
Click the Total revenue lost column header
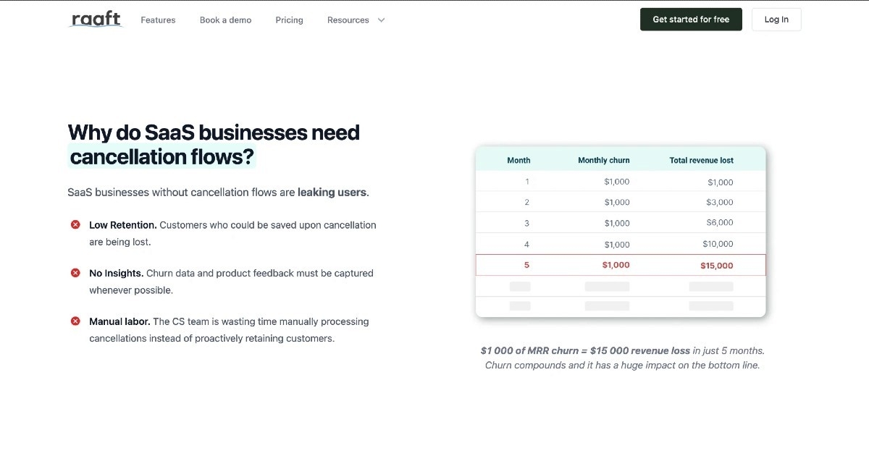(x=701, y=160)
